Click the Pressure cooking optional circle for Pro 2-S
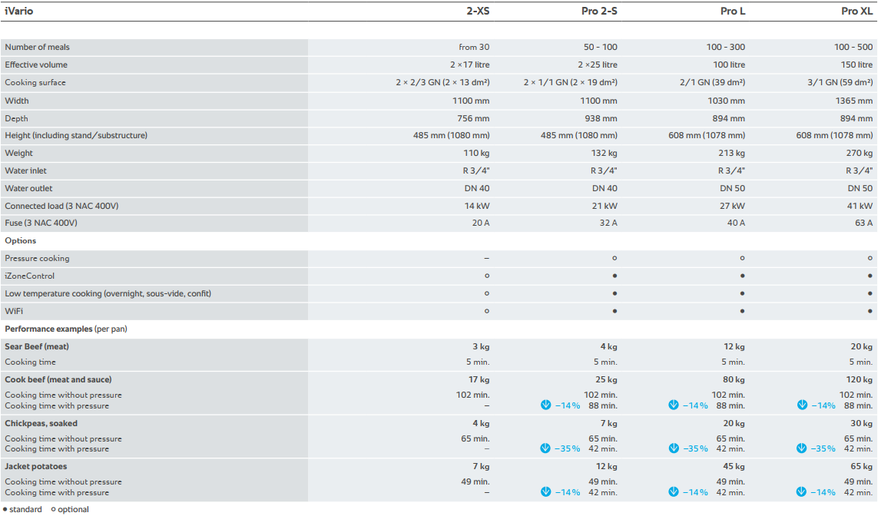Image resolution: width=881 pixels, height=516 pixels. pyautogui.click(x=614, y=259)
